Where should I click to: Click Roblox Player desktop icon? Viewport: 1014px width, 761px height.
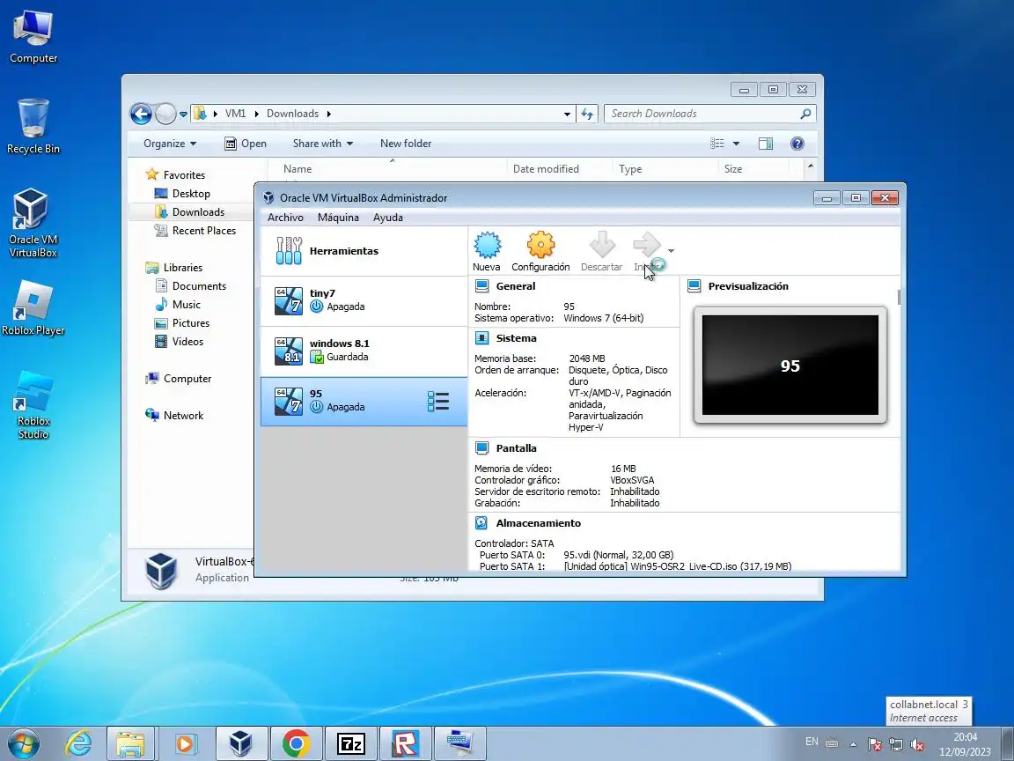33,308
